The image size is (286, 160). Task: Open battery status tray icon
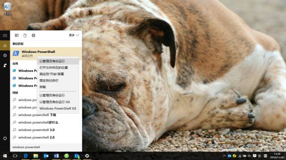tap(244, 156)
